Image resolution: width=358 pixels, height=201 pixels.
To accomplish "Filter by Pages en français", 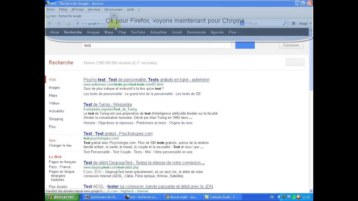I will 62,162.
